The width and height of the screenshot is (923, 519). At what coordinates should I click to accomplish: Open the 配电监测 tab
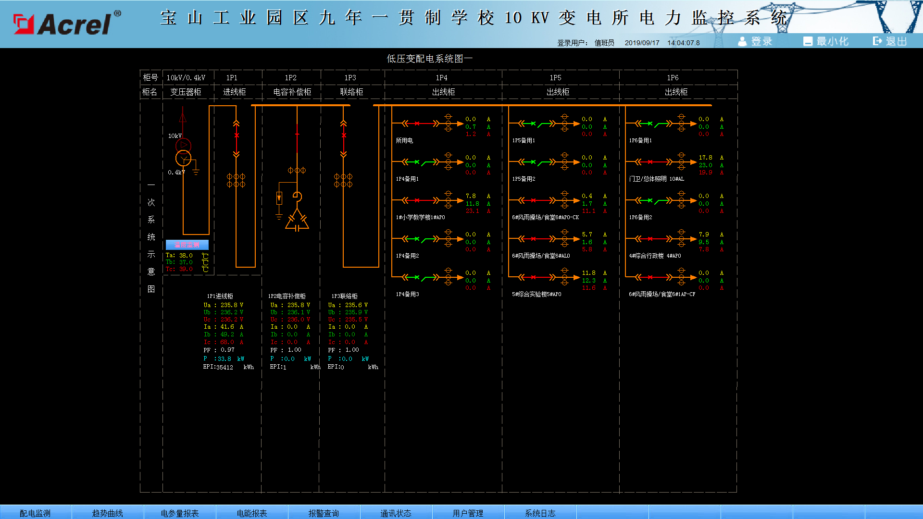click(x=35, y=513)
